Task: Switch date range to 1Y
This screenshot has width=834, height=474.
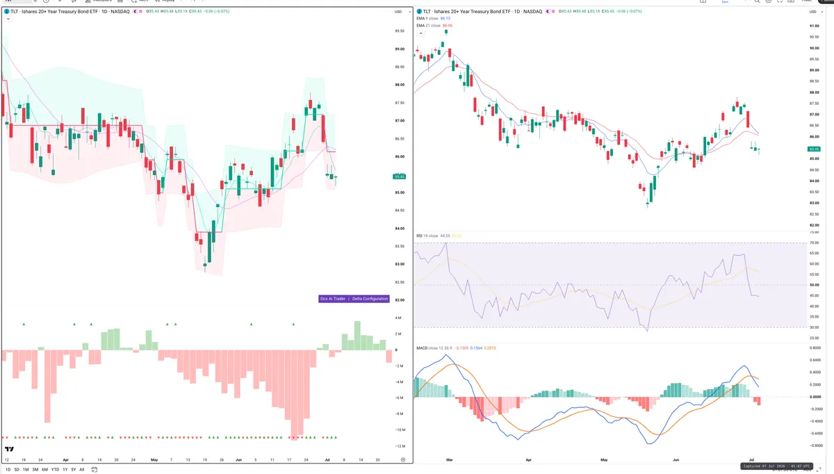Action: 65,470
